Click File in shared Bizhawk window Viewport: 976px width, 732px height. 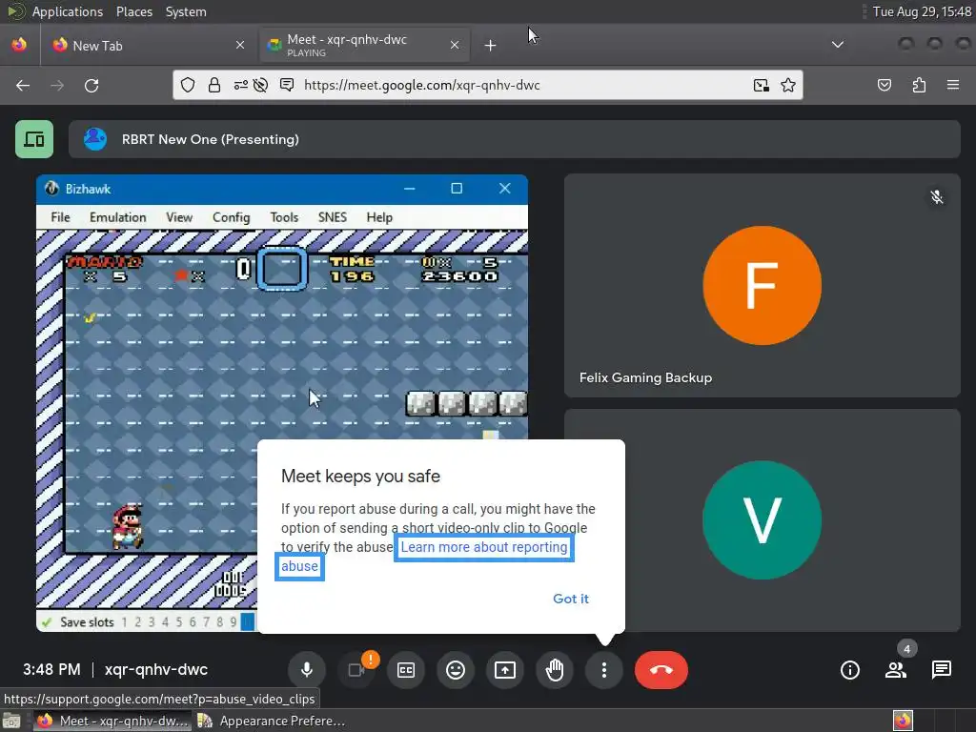click(60, 217)
